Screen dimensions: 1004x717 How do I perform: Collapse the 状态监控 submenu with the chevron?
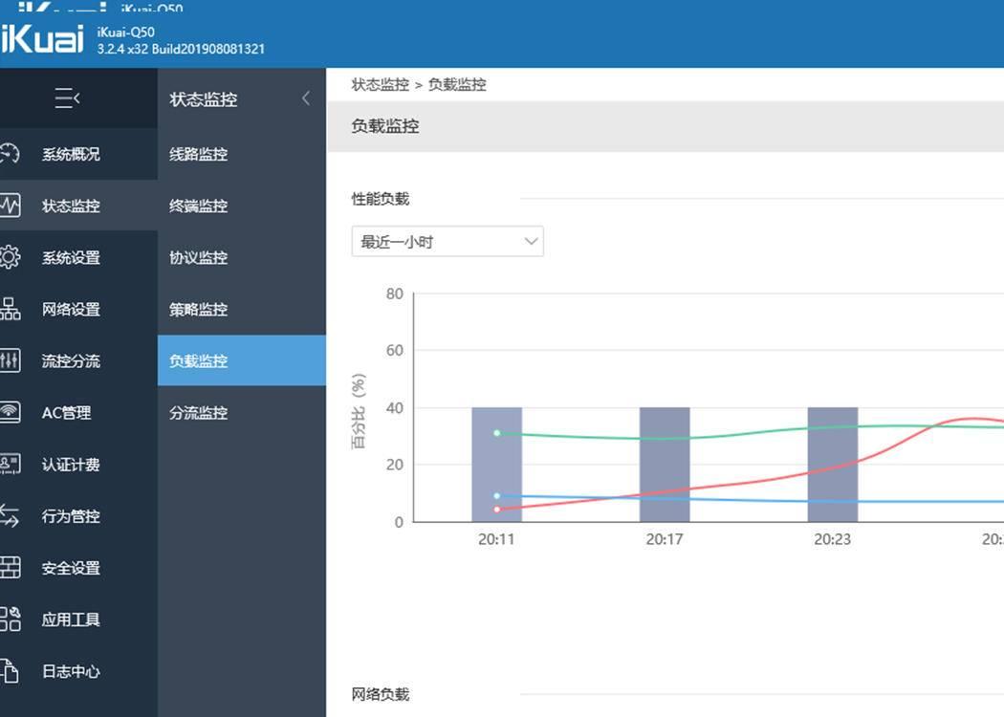(x=305, y=98)
